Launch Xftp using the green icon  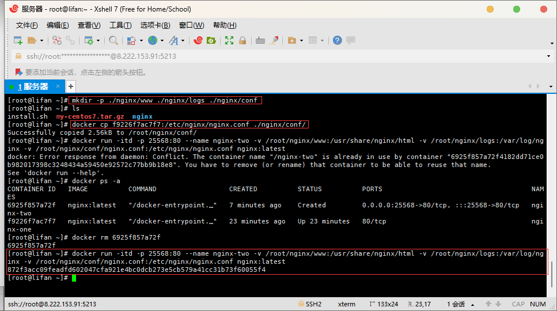tap(211, 40)
